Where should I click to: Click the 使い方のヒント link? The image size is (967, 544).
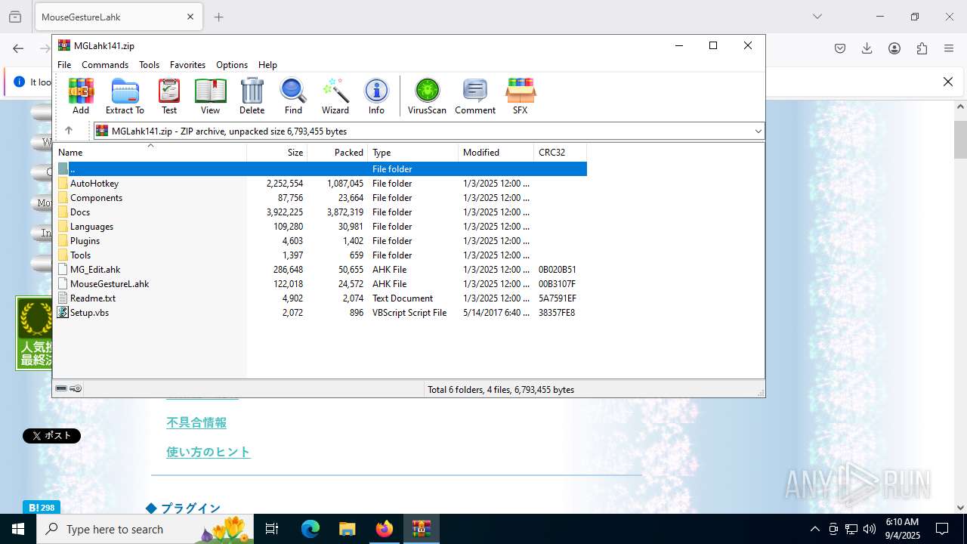coord(209,452)
